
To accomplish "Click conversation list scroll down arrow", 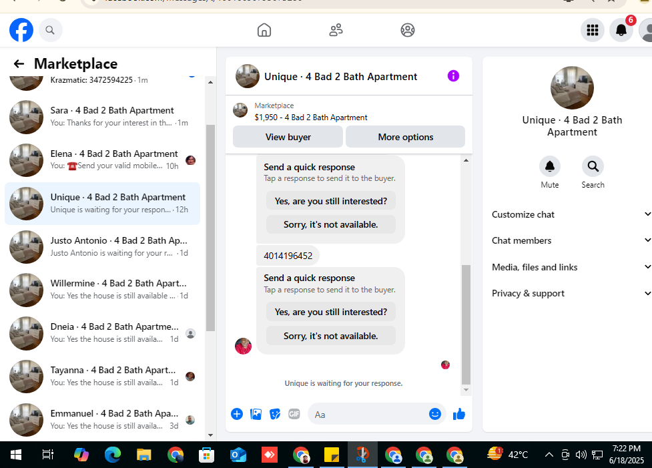I will point(210,435).
